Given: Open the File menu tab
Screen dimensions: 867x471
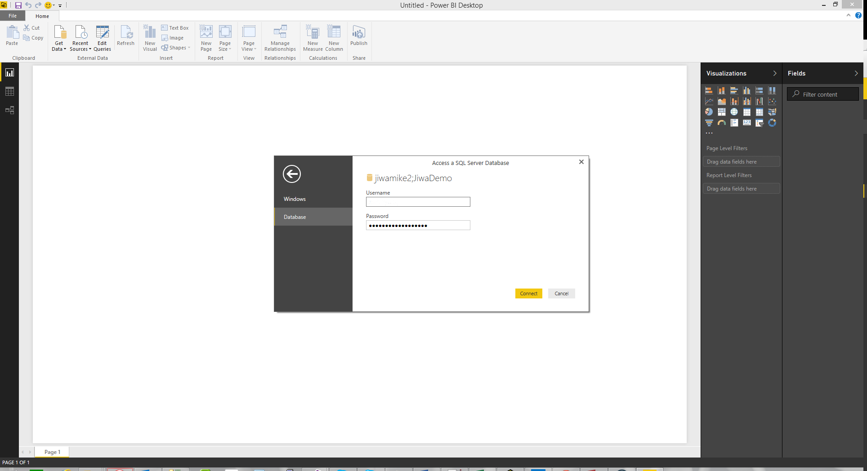Looking at the screenshot, I should (13, 16).
